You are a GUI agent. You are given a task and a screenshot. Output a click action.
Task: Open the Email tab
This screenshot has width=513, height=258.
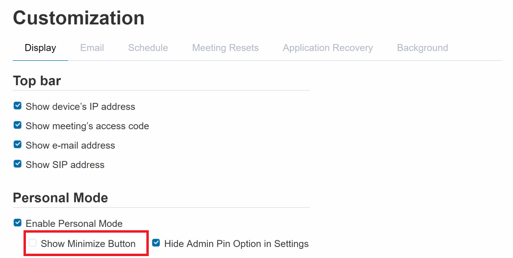click(x=92, y=48)
